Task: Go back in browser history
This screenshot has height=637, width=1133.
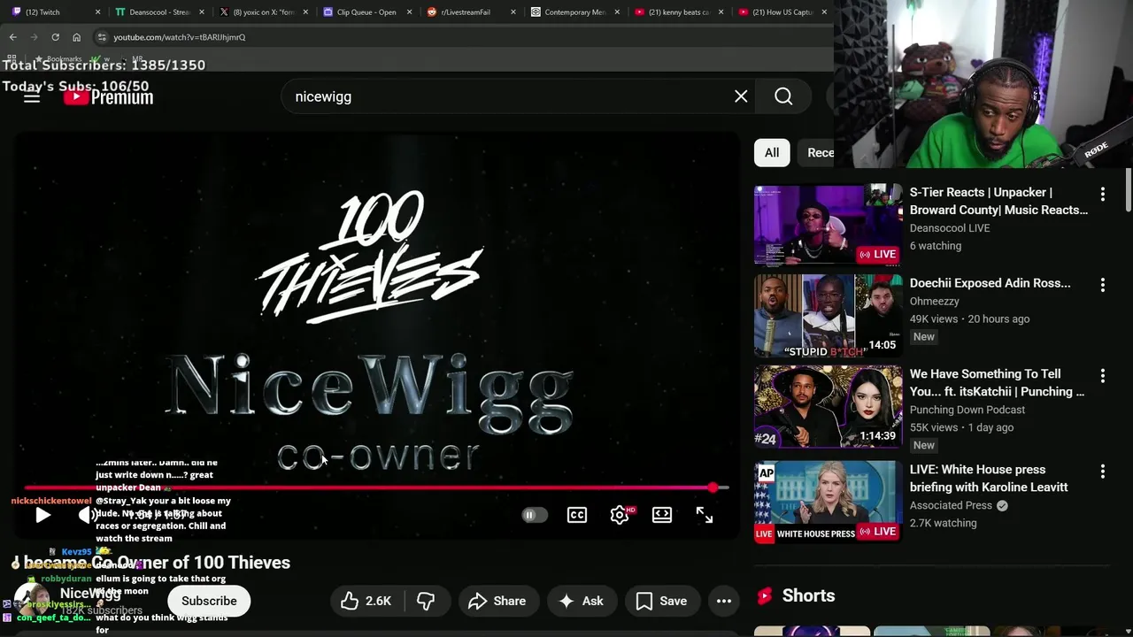Action: 12,37
